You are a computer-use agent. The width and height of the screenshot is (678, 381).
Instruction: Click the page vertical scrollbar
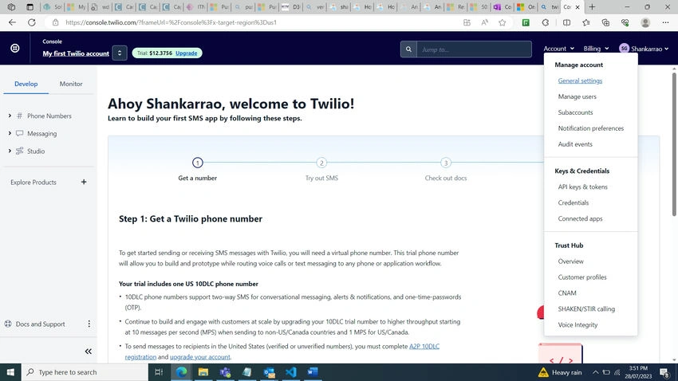pyautogui.click(x=674, y=143)
